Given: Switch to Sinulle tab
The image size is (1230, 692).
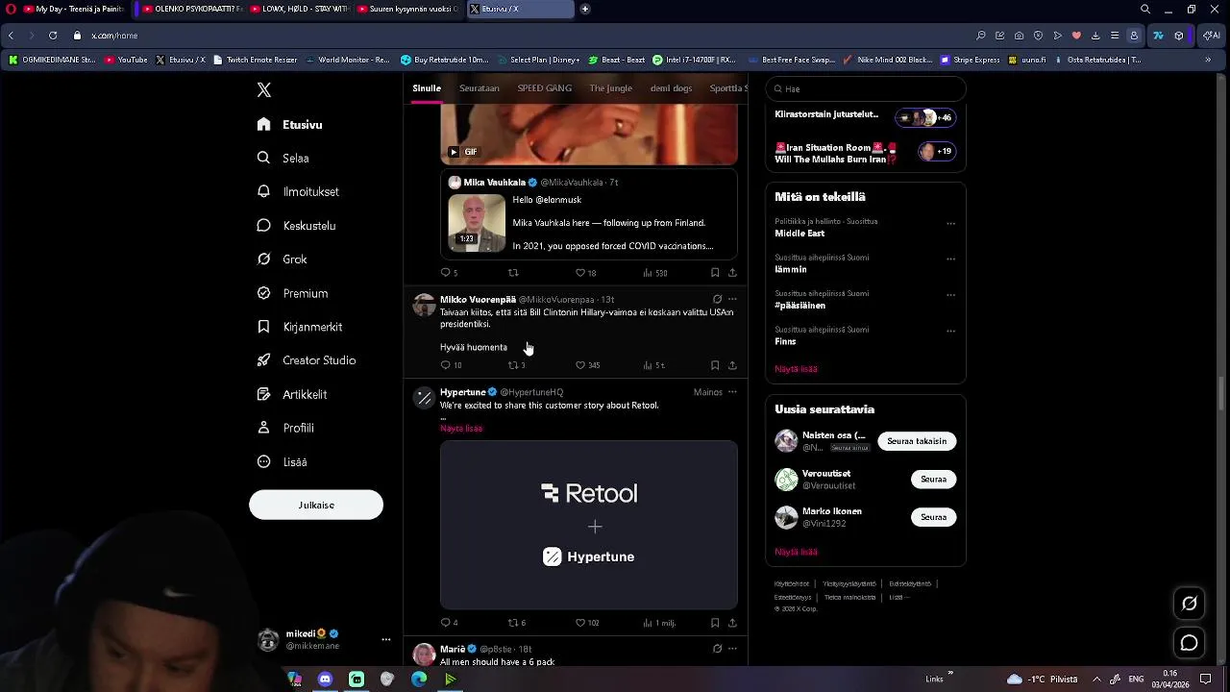Looking at the screenshot, I should (427, 88).
